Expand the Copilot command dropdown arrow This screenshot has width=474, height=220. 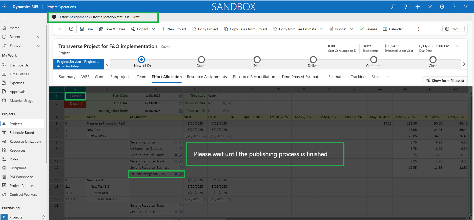point(153,29)
